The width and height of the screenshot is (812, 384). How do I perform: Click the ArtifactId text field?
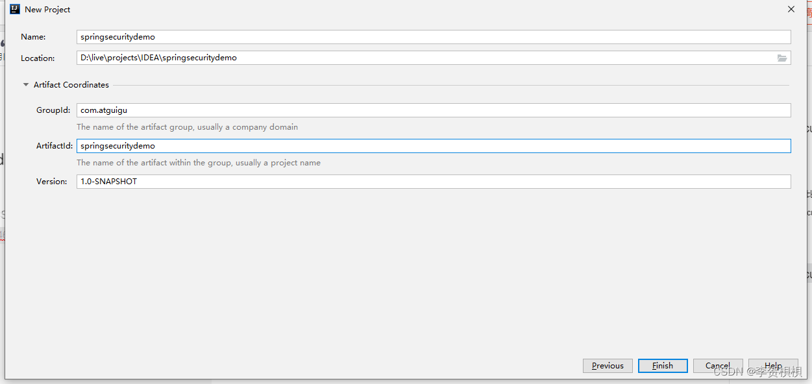[434, 146]
